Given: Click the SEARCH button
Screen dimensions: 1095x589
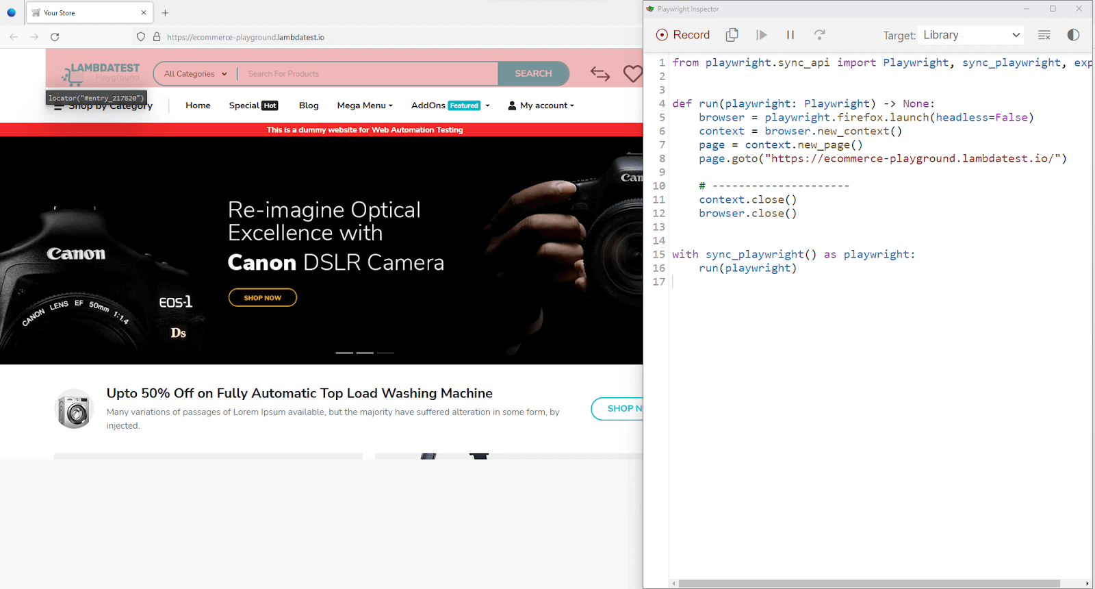Looking at the screenshot, I should [x=533, y=73].
